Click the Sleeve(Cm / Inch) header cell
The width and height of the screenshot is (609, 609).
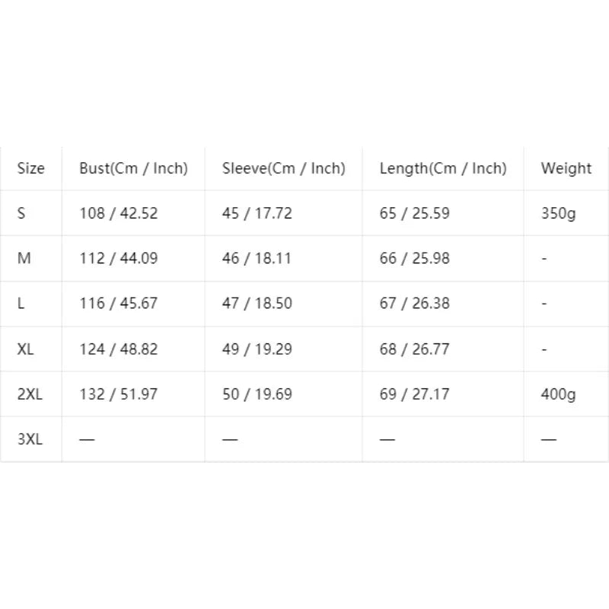tap(283, 168)
